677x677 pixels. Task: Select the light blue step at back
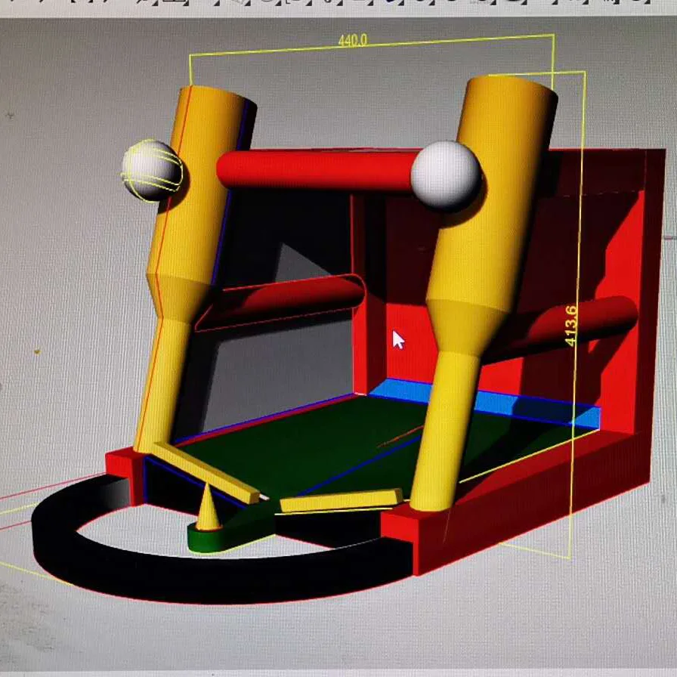pos(492,403)
